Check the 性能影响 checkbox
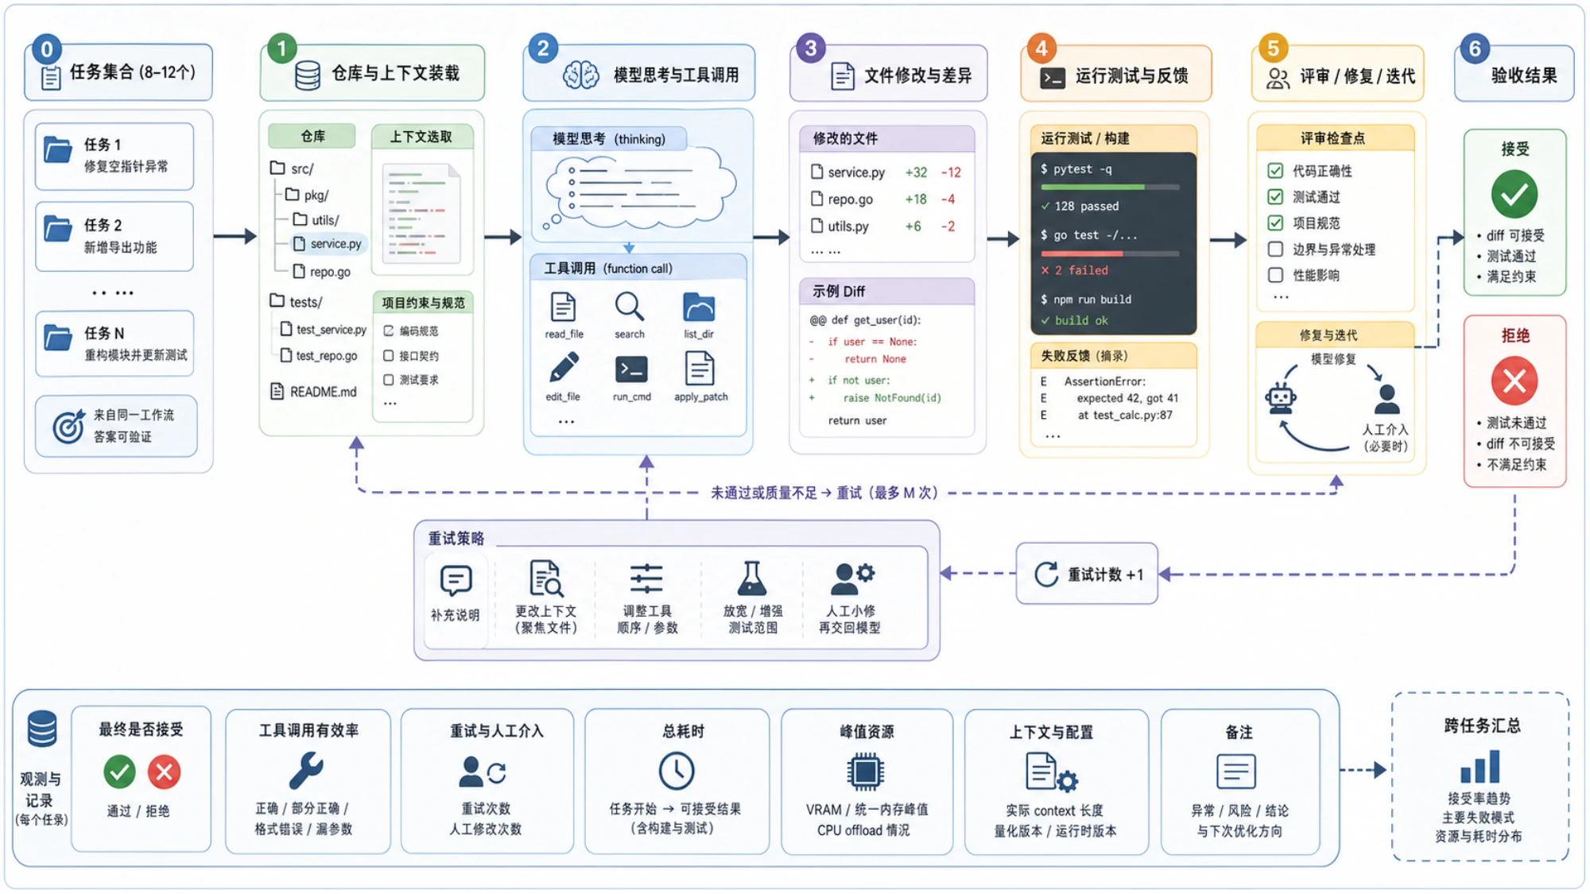This screenshot has width=1590, height=894. pos(1275,275)
